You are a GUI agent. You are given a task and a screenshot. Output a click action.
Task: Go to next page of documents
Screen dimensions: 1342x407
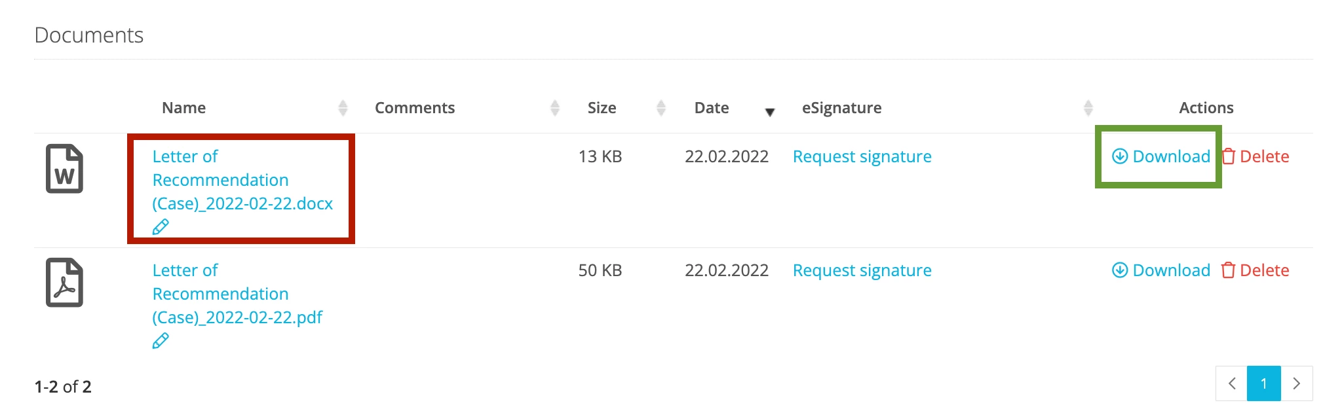coord(1297,383)
